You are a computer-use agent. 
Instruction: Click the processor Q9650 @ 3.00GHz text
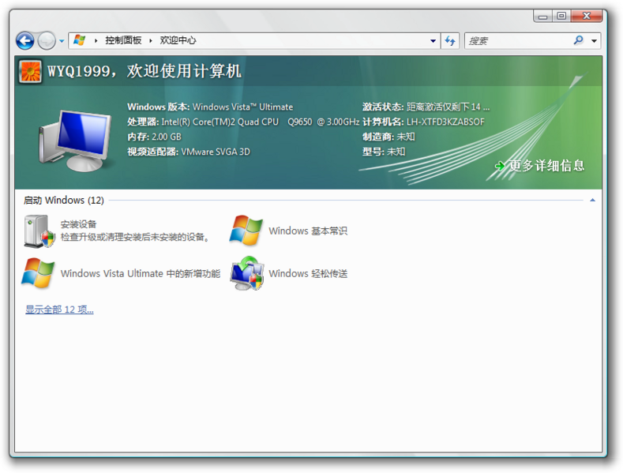(x=324, y=122)
